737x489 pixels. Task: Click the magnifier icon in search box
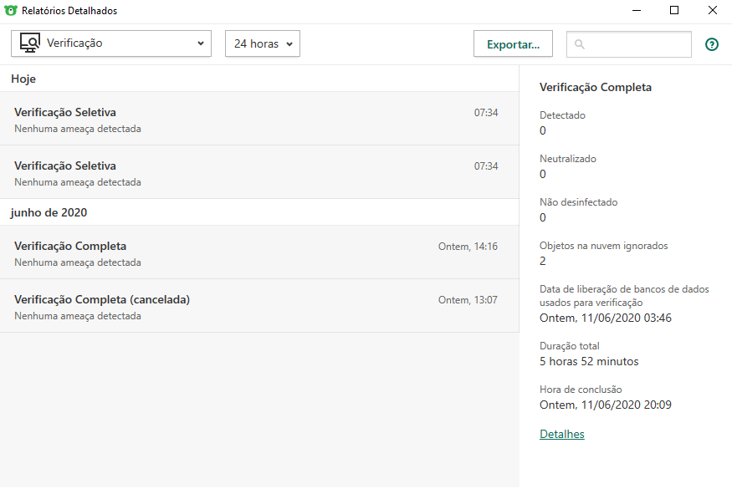pos(580,44)
